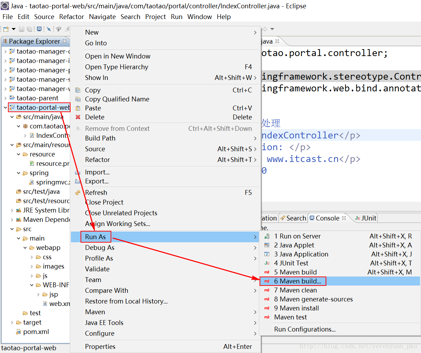Click www.itcast.cn text in editor
Image resolution: width=421 pixels, height=353 pixels.
pyautogui.click(x=303, y=159)
